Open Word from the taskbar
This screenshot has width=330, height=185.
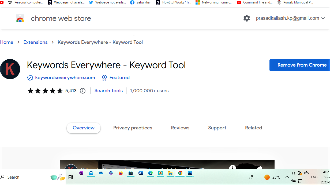tap(141, 173)
